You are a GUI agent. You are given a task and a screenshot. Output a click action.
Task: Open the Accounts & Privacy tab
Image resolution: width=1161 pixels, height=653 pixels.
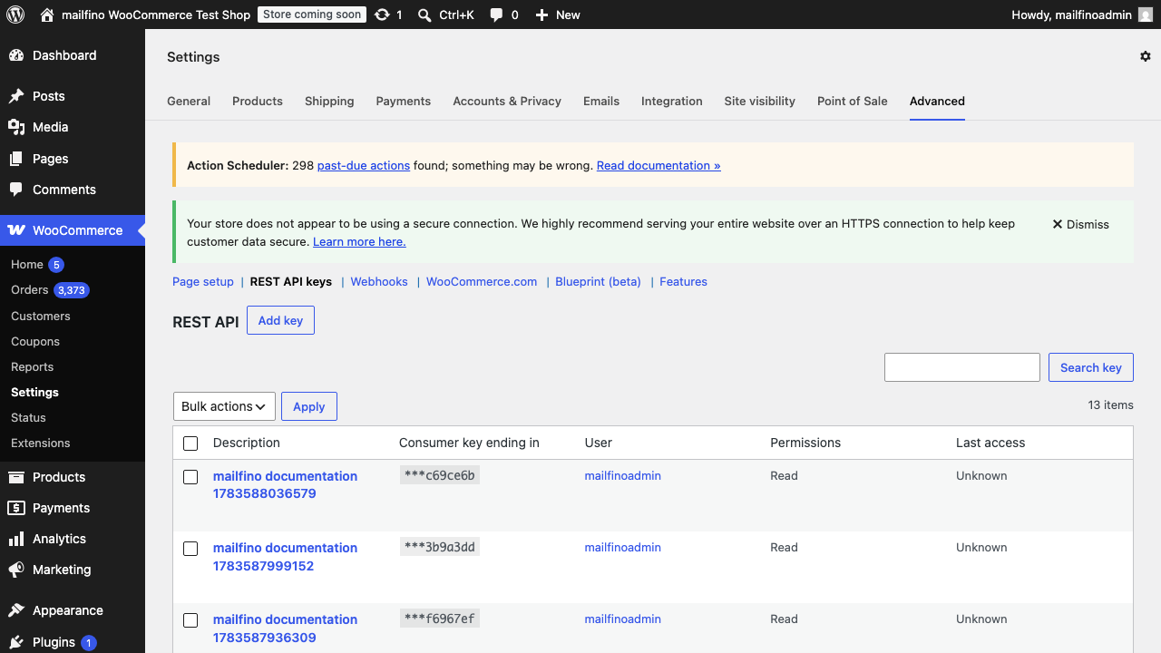coord(507,101)
